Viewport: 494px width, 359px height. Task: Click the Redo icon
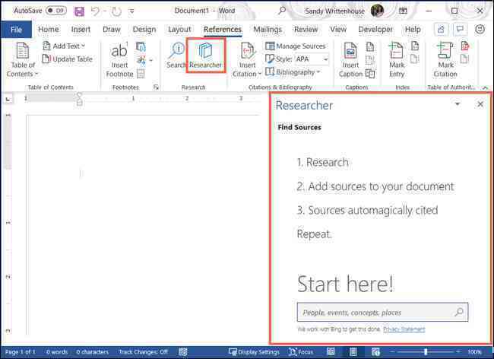point(116,11)
